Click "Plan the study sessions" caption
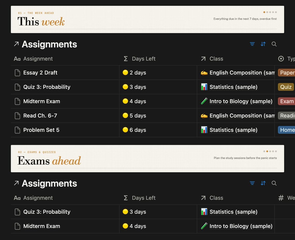This screenshot has width=295, height=240. pyautogui.click(x=245, y=158)
